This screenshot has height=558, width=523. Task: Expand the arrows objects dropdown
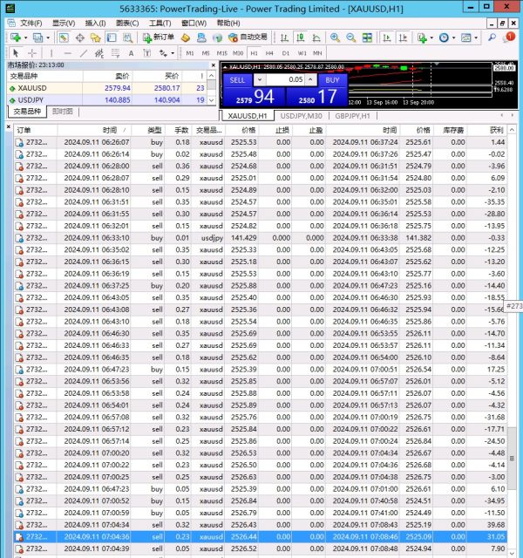173,53
